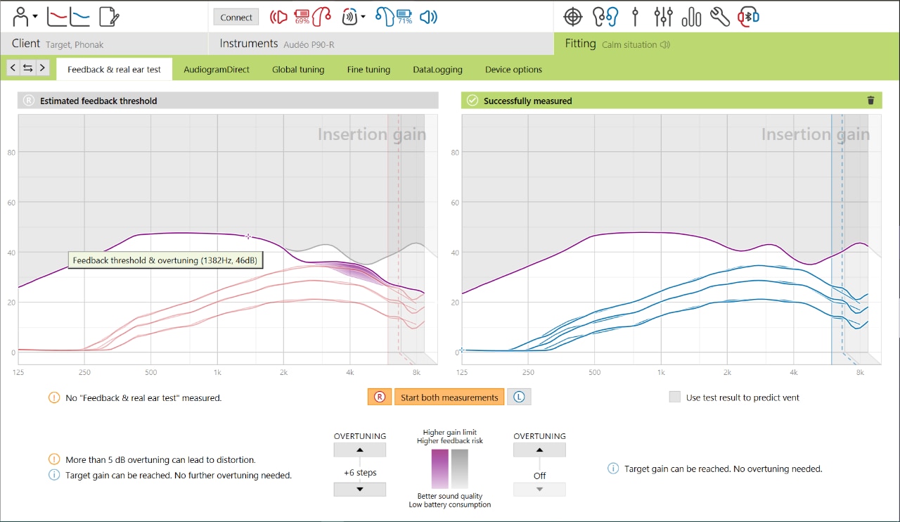Click Start both measurements

click(x=449, y=396)
